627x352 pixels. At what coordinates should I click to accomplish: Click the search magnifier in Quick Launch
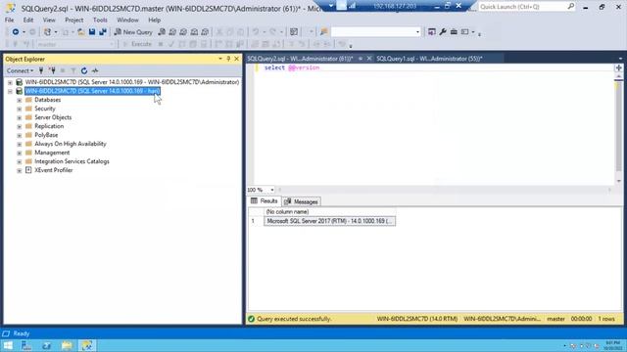[570, 7]
